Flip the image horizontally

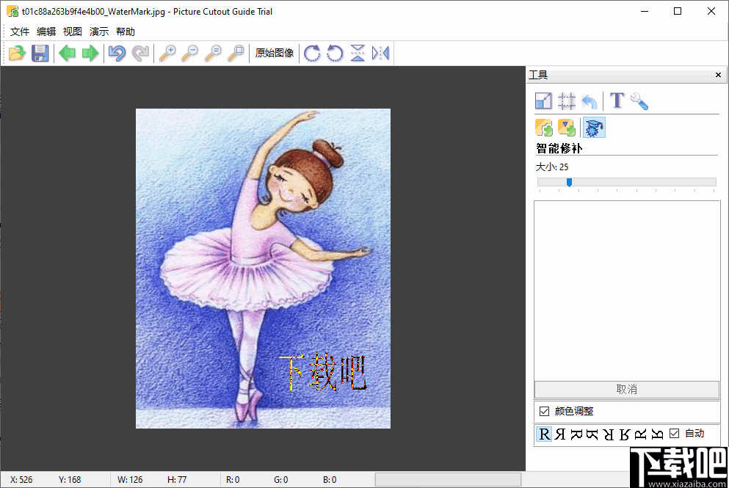pyautogui.click(x=380, y=53)
